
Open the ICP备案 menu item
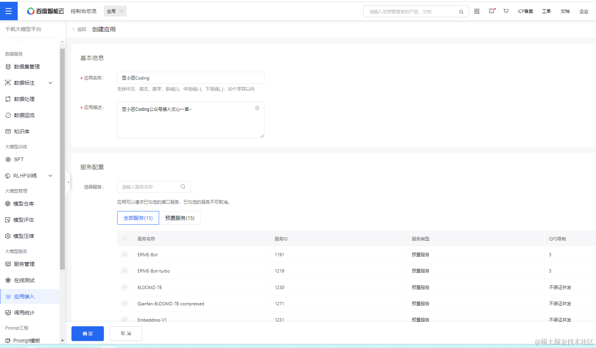(526, 11)
